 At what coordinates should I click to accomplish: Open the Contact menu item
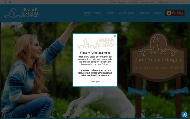pyautogui.click(x=157, y=13)
